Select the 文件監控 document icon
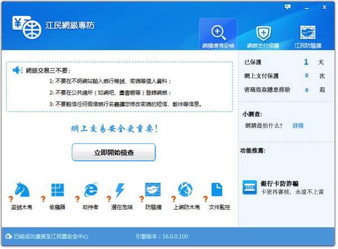The image size is (338, 249). tap(217, 190)
